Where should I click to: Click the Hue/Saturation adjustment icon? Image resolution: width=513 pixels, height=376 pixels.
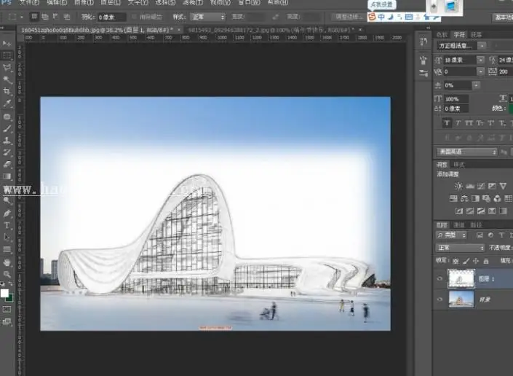tap(453, 198)
